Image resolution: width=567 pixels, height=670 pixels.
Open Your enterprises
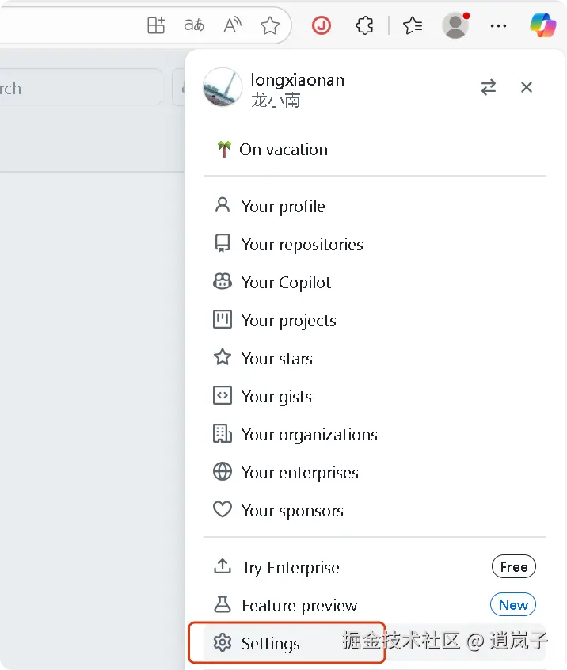299,473
